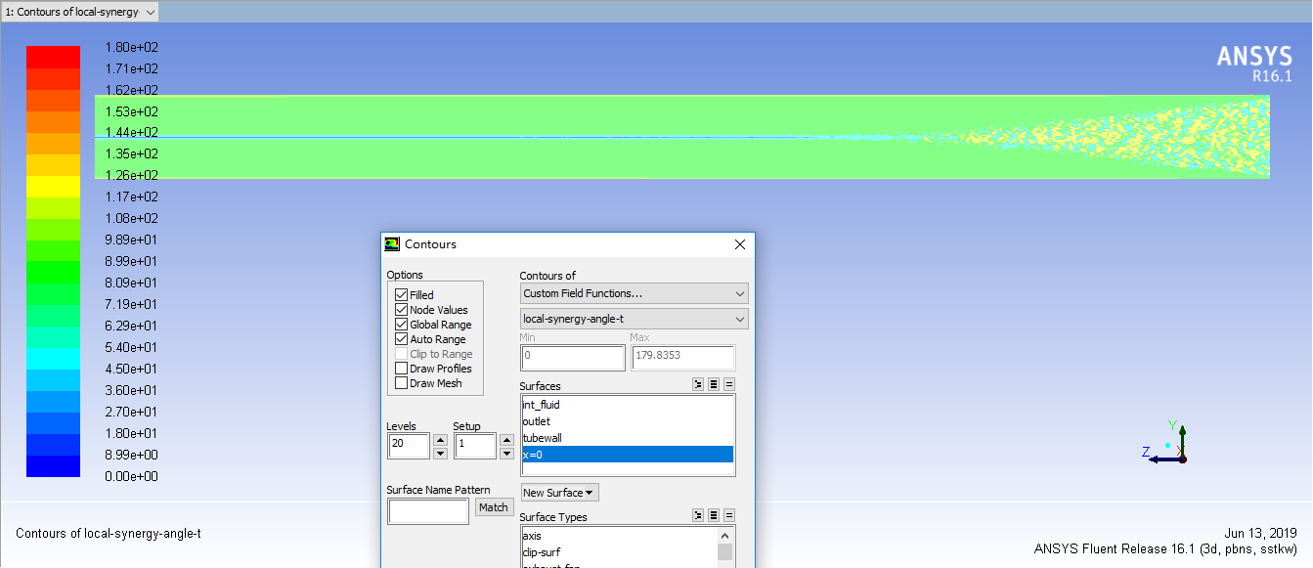The height and width of the screenshot is (568, 1313).
Task: Click the first Surface Types selection icon
Action: [698, 516]
